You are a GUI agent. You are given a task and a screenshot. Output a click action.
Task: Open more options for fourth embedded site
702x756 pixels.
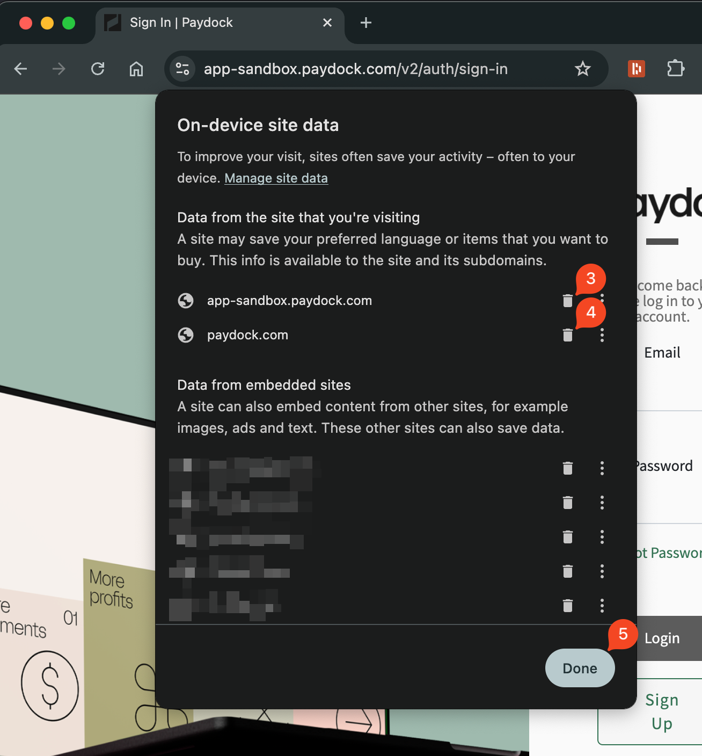coord(602,571)
